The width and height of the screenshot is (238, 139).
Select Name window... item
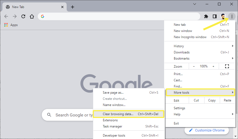129,105
